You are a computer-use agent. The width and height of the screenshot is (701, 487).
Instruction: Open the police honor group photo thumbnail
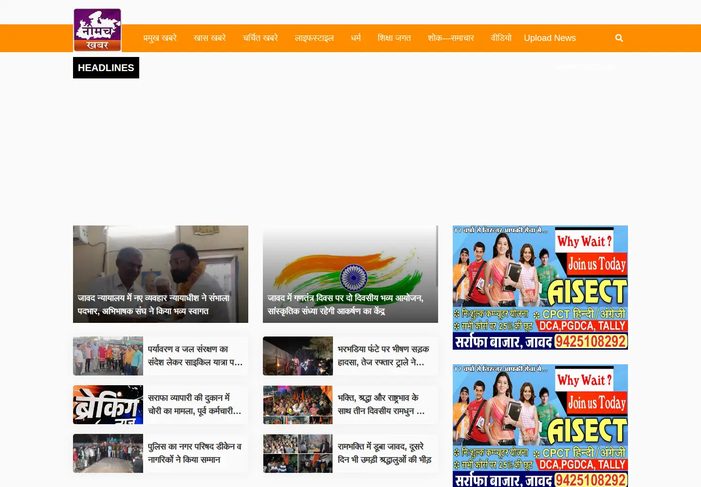[108, 453]
